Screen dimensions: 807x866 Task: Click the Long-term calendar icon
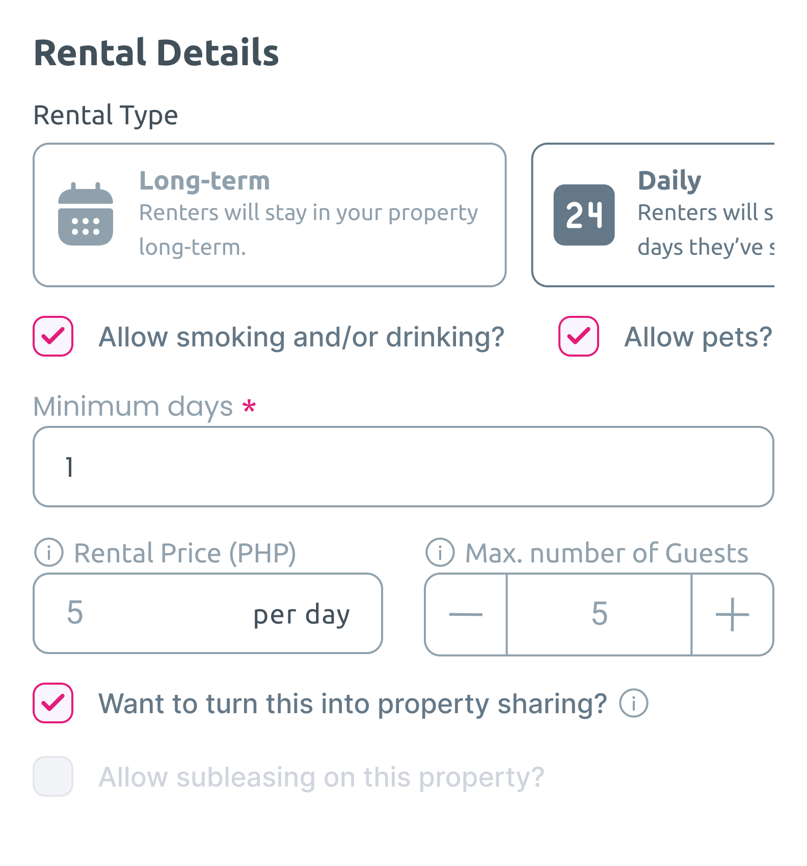click(86, 214)
